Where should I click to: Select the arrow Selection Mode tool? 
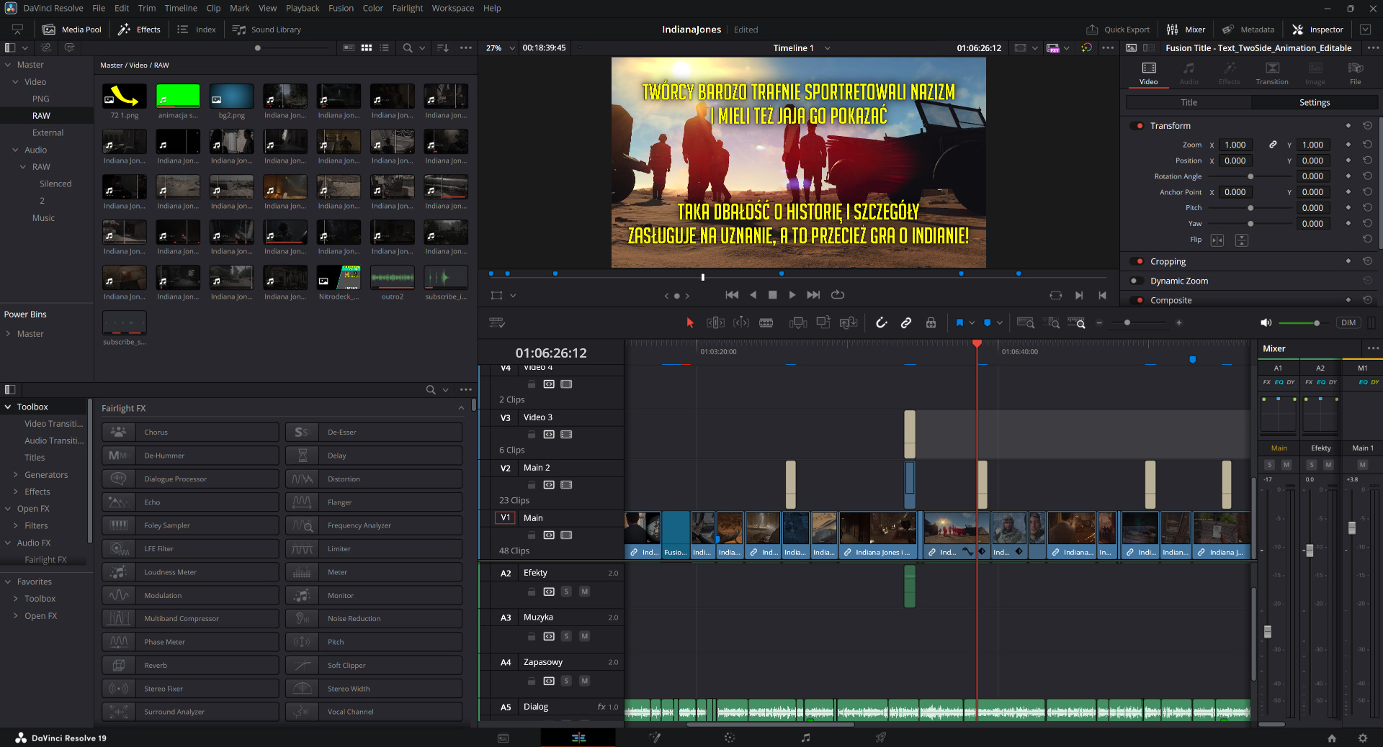tap(689, 323)
